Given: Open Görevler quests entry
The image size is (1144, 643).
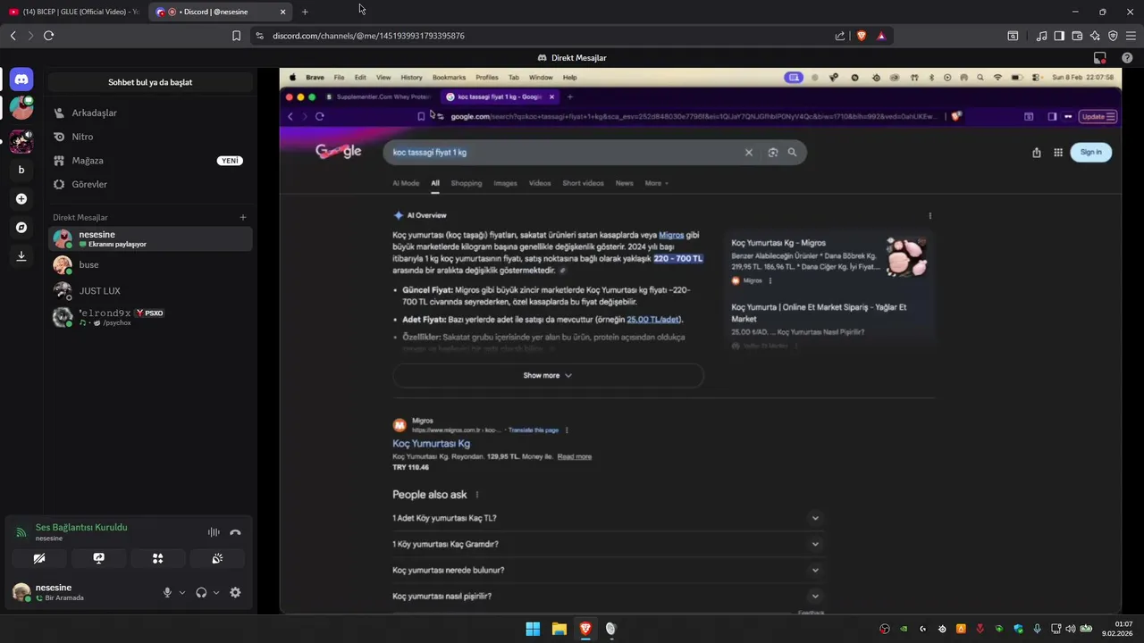Looking at the screenshot, I should point(150,184).
